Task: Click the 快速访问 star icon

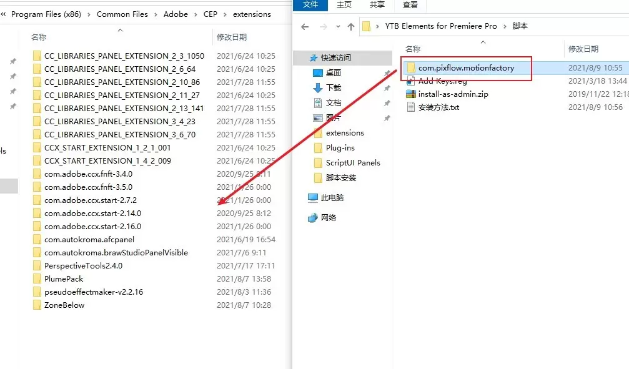Action: [x=314, y=58]
